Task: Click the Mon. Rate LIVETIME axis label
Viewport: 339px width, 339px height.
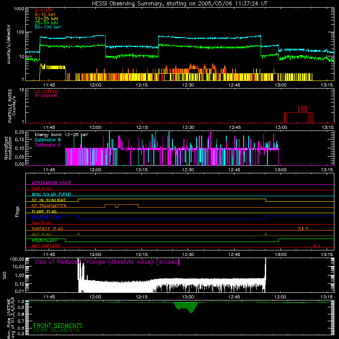Action: pos(11,317)
